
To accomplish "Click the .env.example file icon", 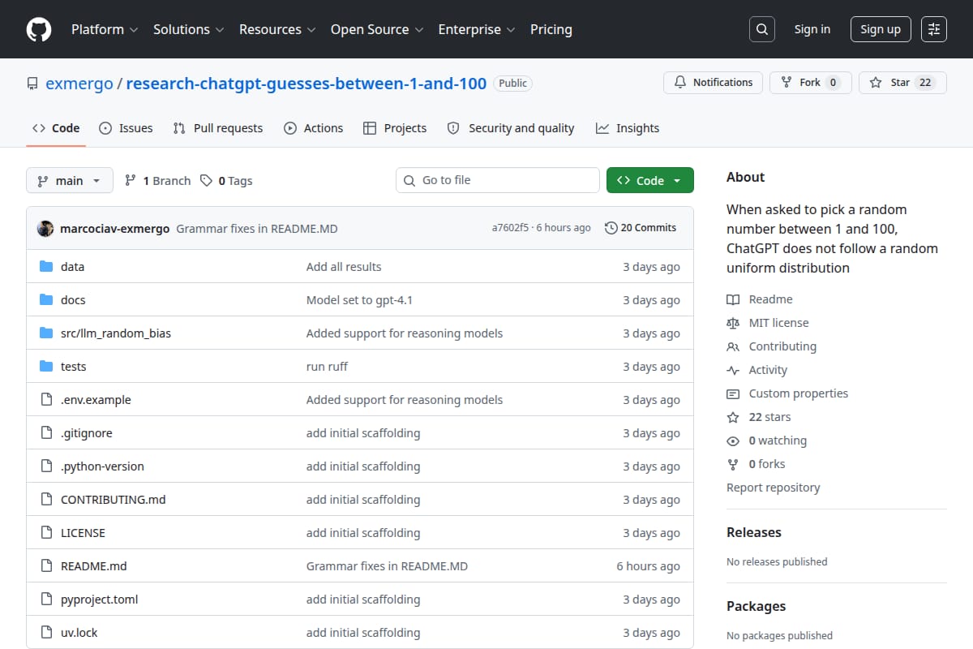I will (x=46, y=400).
